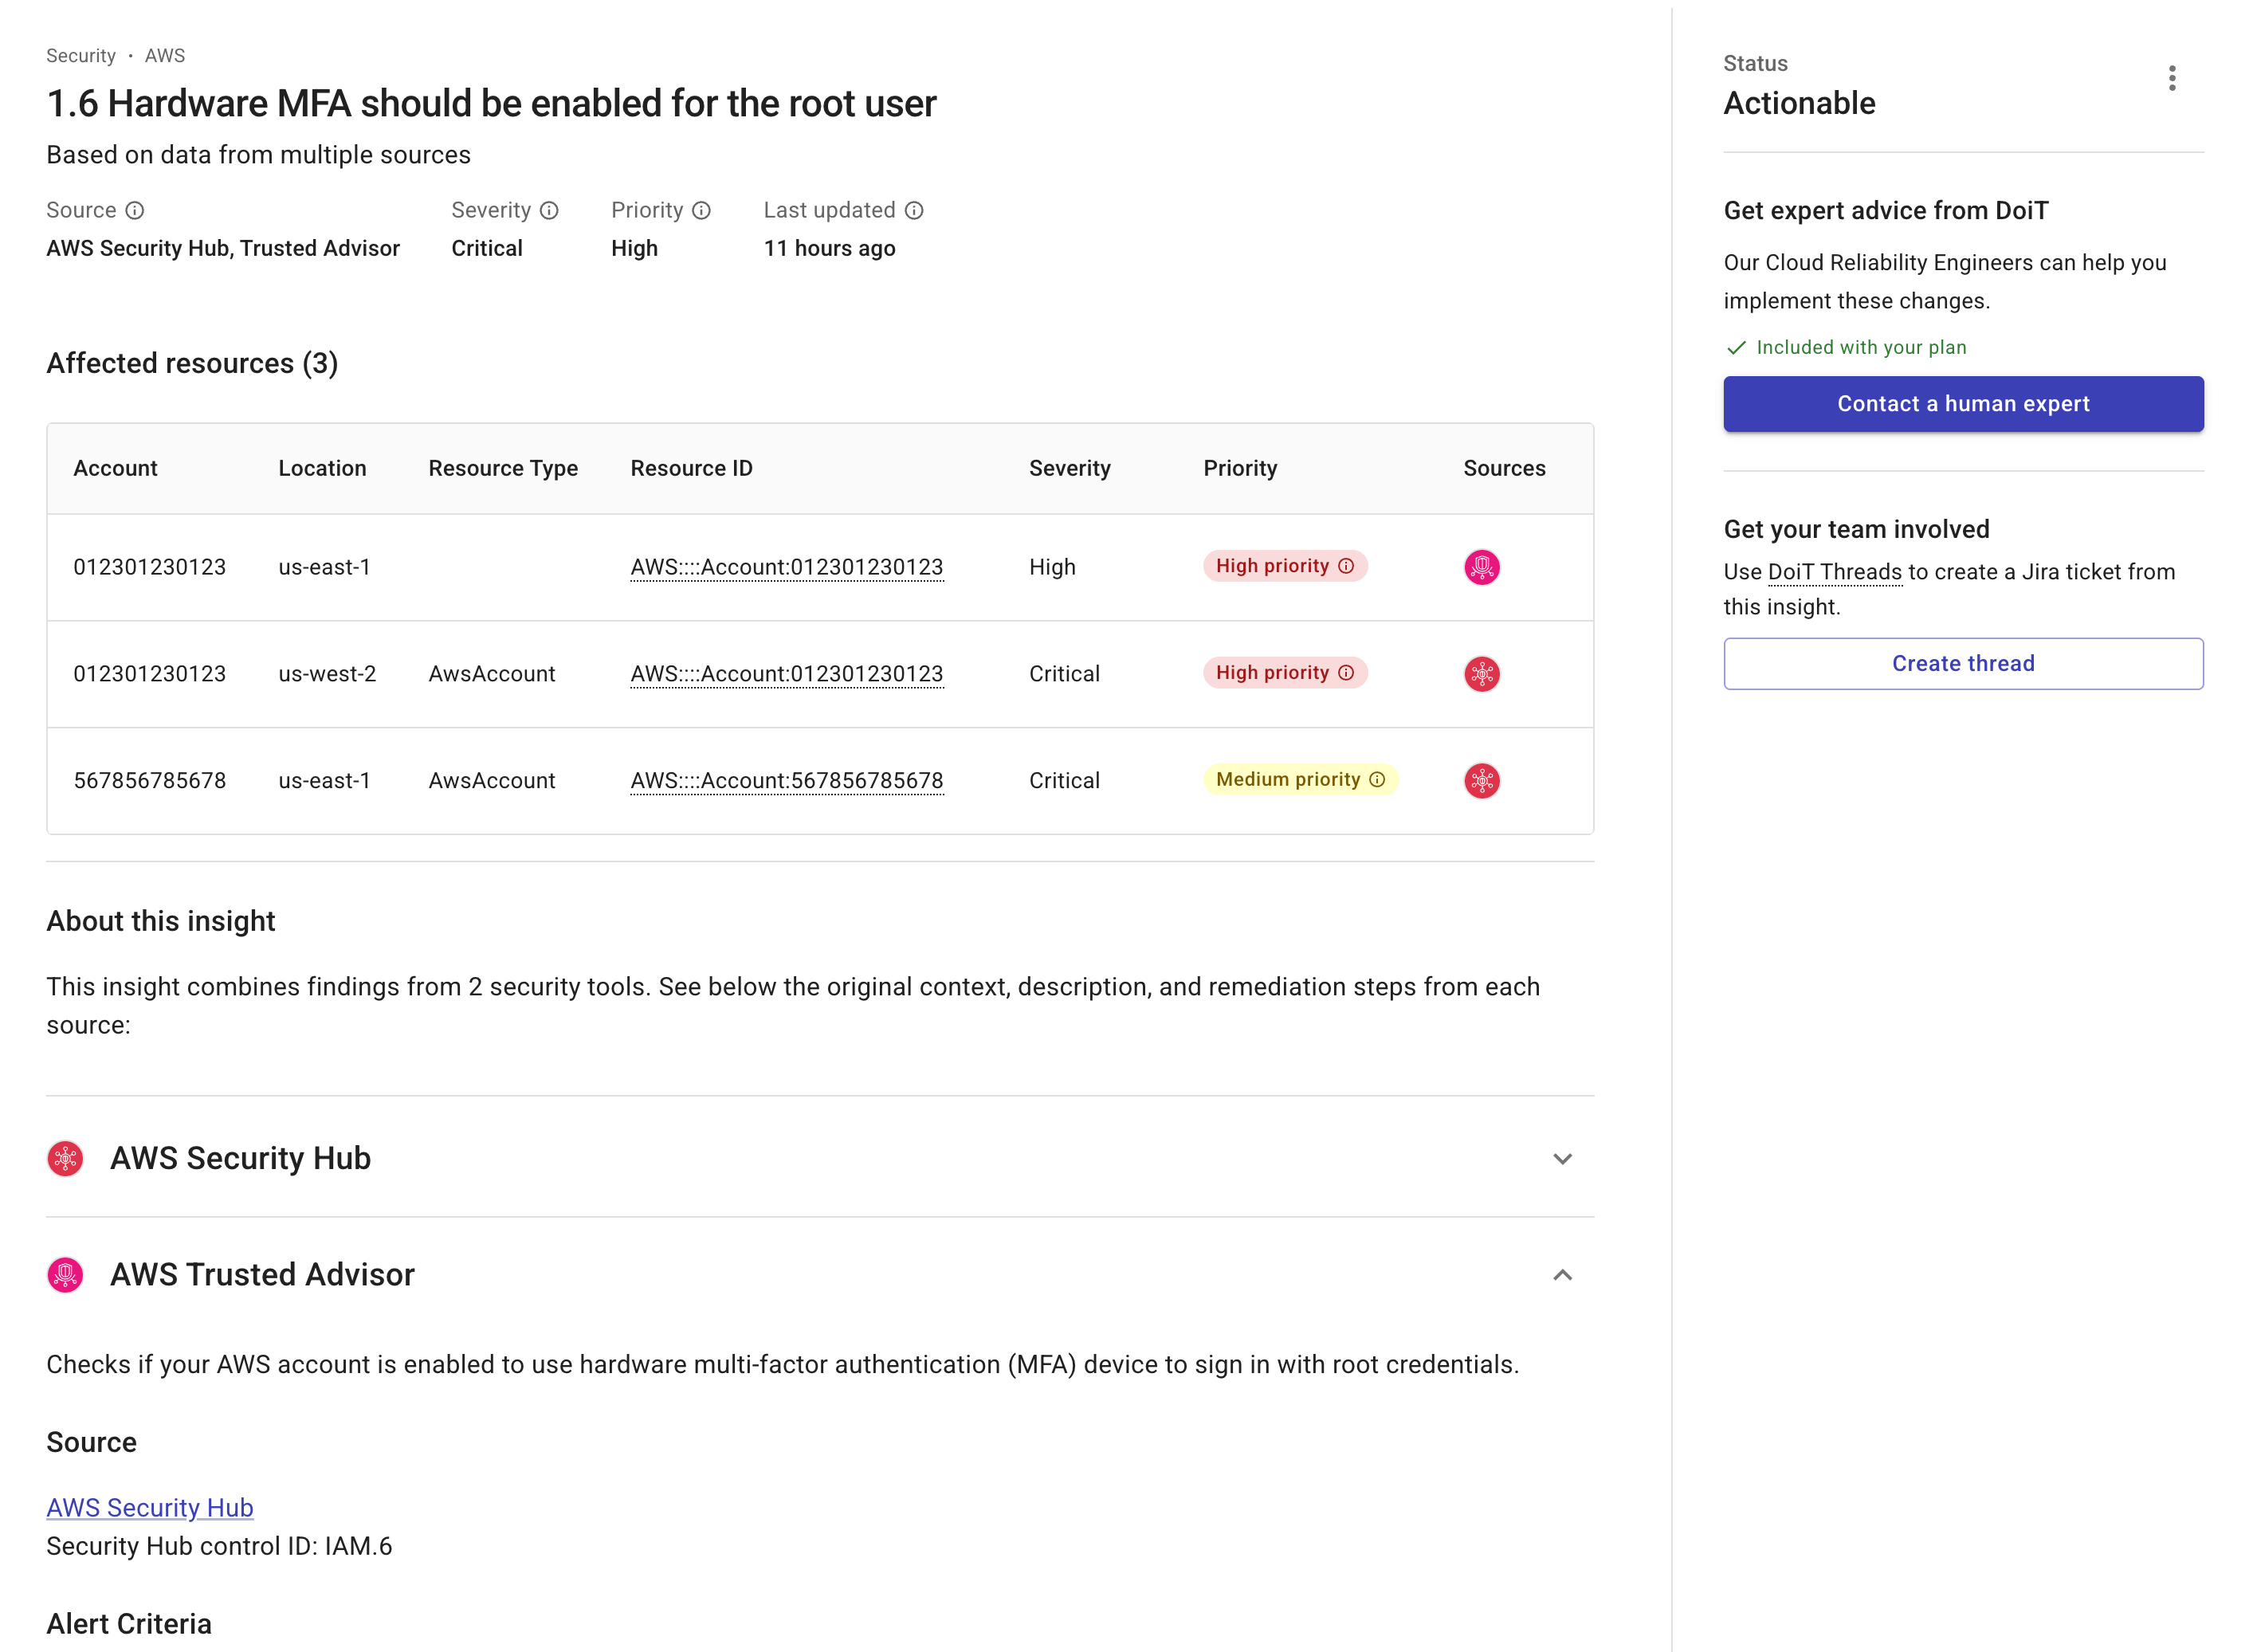
Task: Click the Contact a human expert button
Action: (1962, 404)
